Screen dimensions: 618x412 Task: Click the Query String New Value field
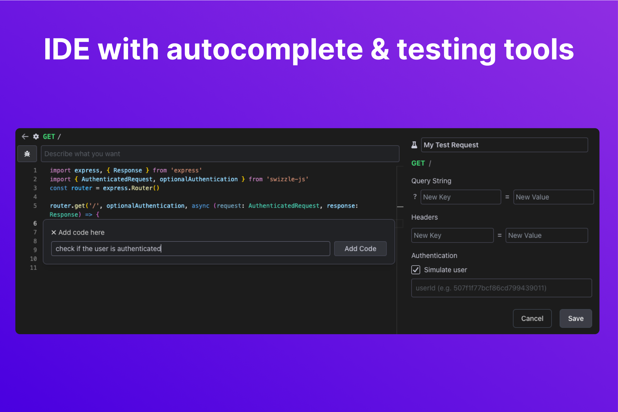coord(553,197)
